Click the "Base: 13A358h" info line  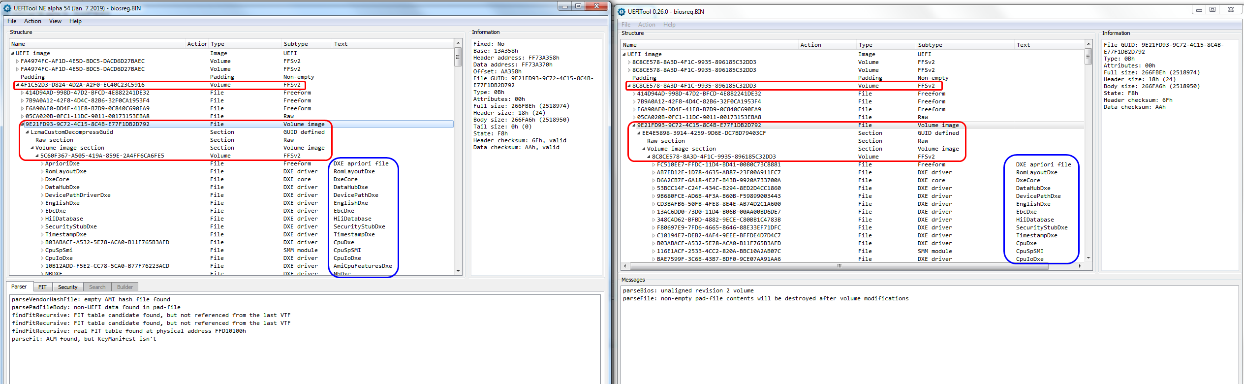click(496, 51)
